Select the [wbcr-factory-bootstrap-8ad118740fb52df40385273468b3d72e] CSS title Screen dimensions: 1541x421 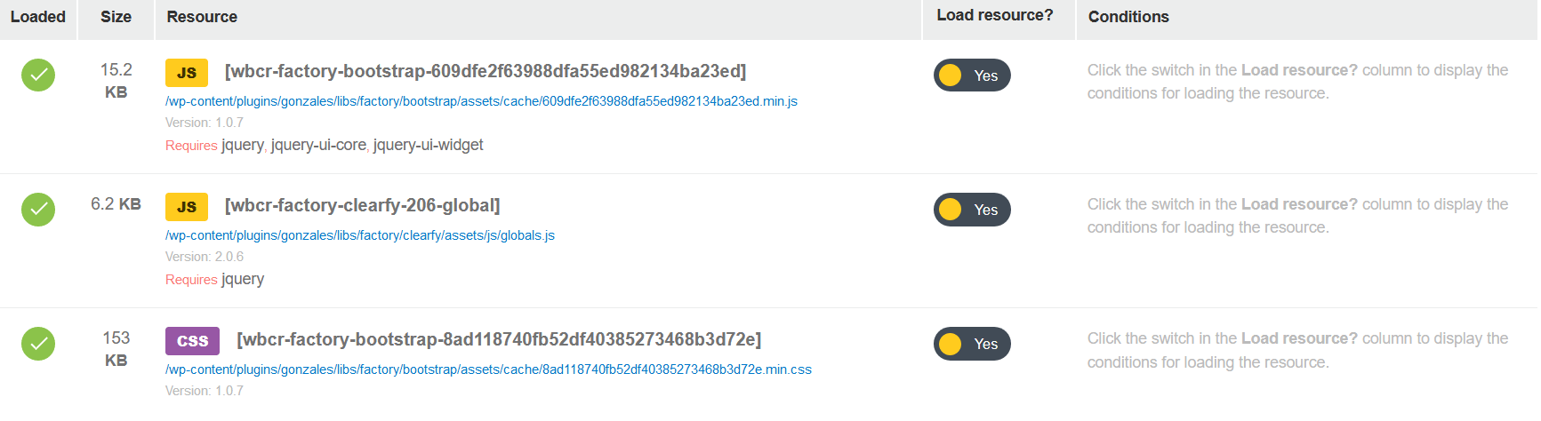tap(499, 339)
